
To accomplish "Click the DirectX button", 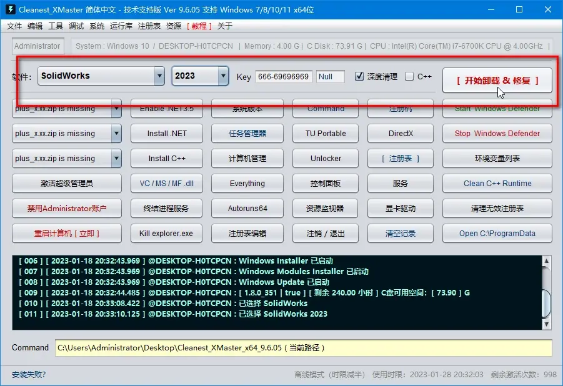I will click(x=401, y=134).
